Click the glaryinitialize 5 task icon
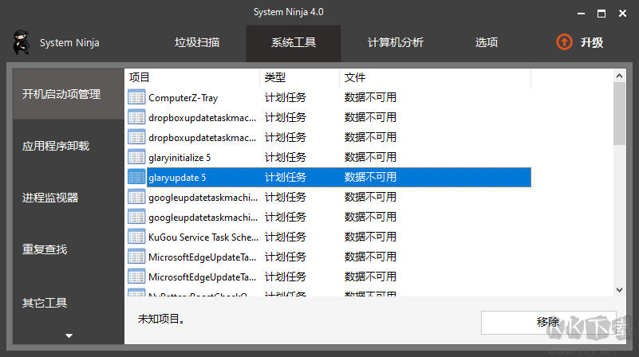This screenshot has width=639, height=357. (136, 158)
